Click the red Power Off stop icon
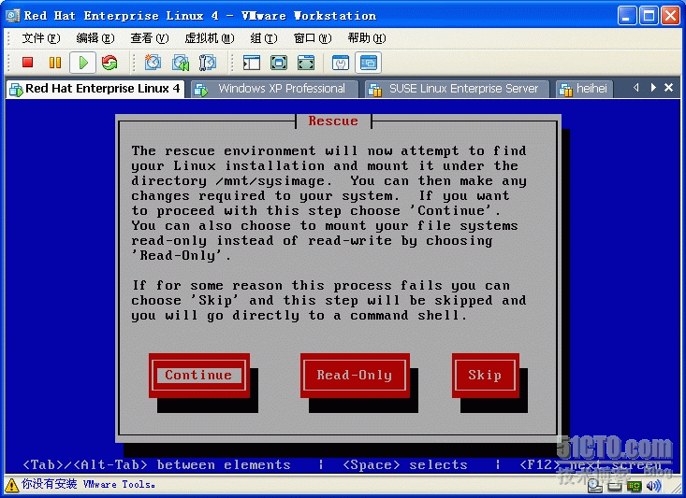The width and height of the screenshot is (686, 498). point(27,63)
